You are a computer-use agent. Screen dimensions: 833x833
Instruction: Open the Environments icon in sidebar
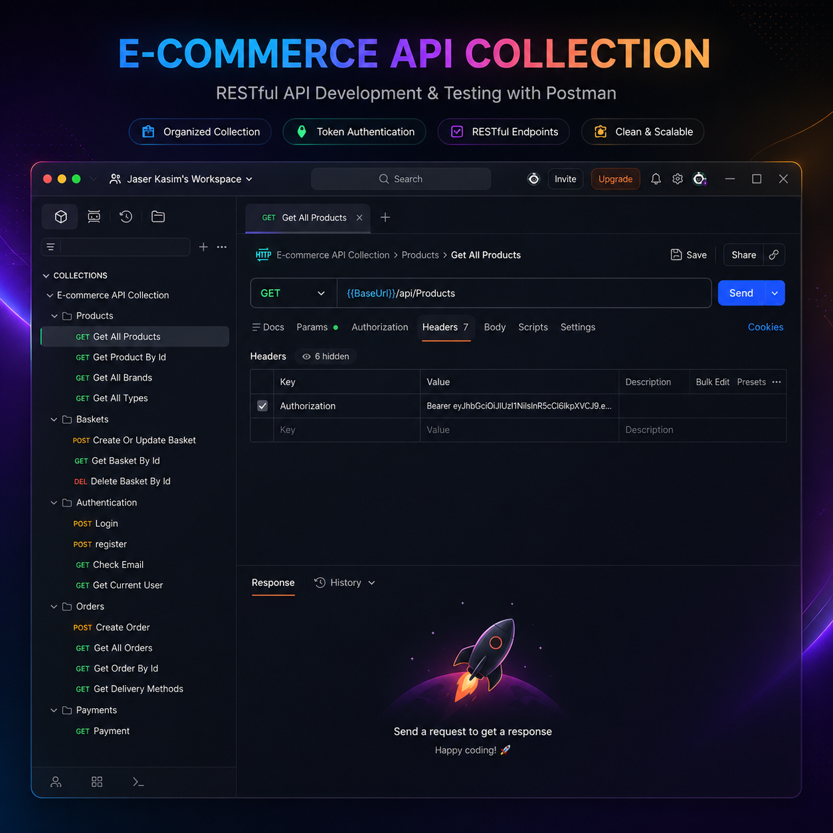[x=94, y=217]
